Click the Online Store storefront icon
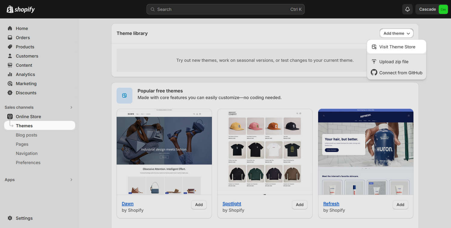 pyautogui.click(x=10, y=117)
